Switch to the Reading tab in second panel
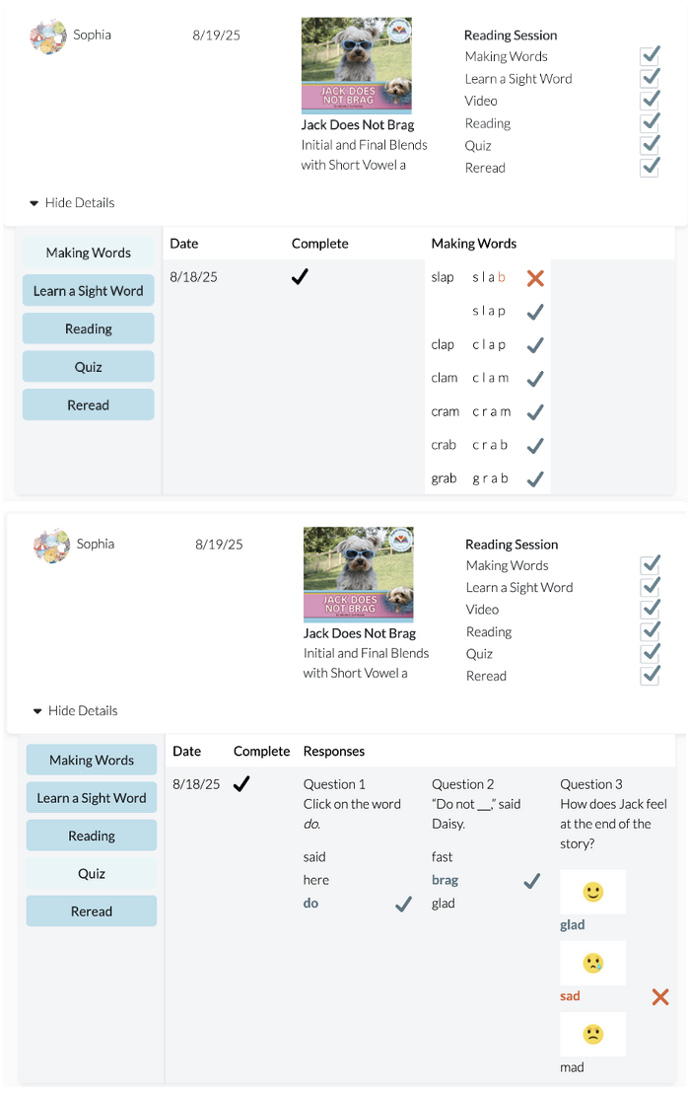 tap(92, 836)
